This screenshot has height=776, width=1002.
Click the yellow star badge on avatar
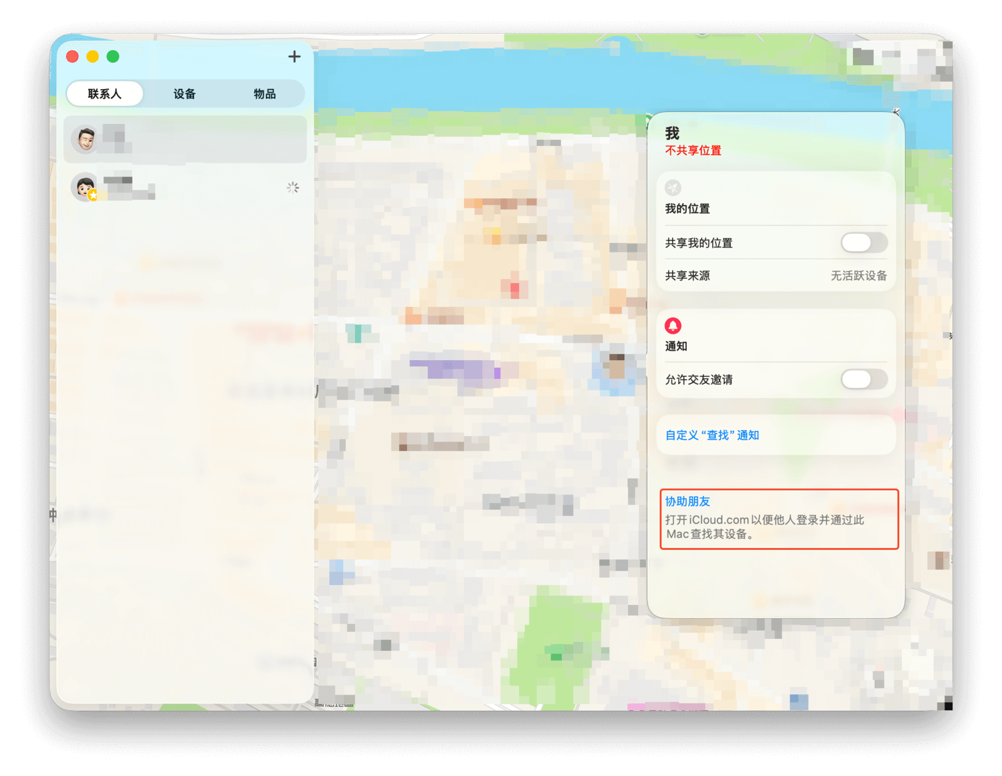pos(93,195)
